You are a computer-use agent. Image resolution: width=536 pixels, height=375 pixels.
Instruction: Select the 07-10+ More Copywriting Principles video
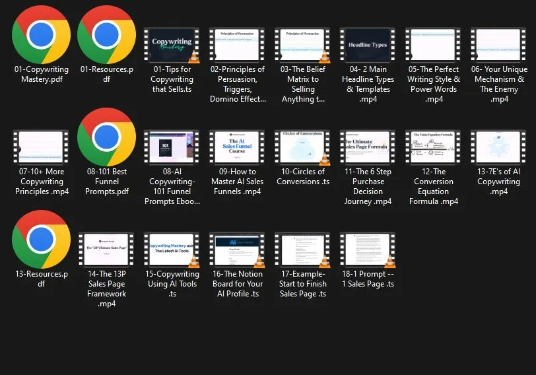(x=41, y=147)
